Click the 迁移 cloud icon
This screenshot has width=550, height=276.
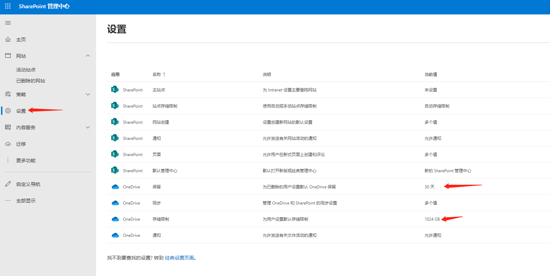click(8, 144)
